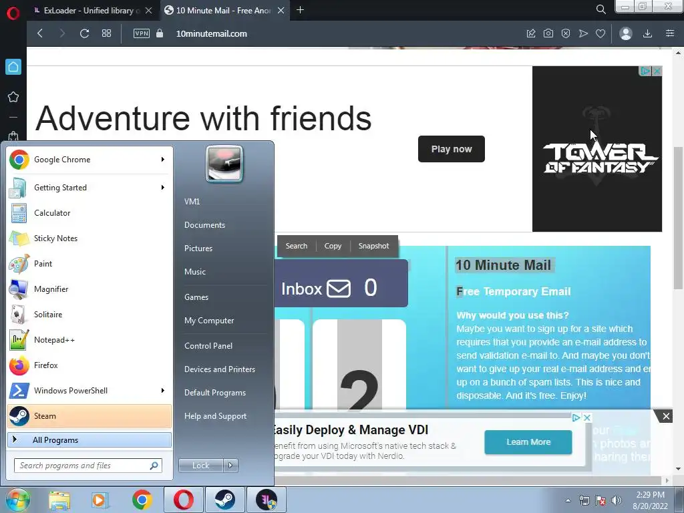Click the Tower of Fantasy ad image

pos(596,149)
